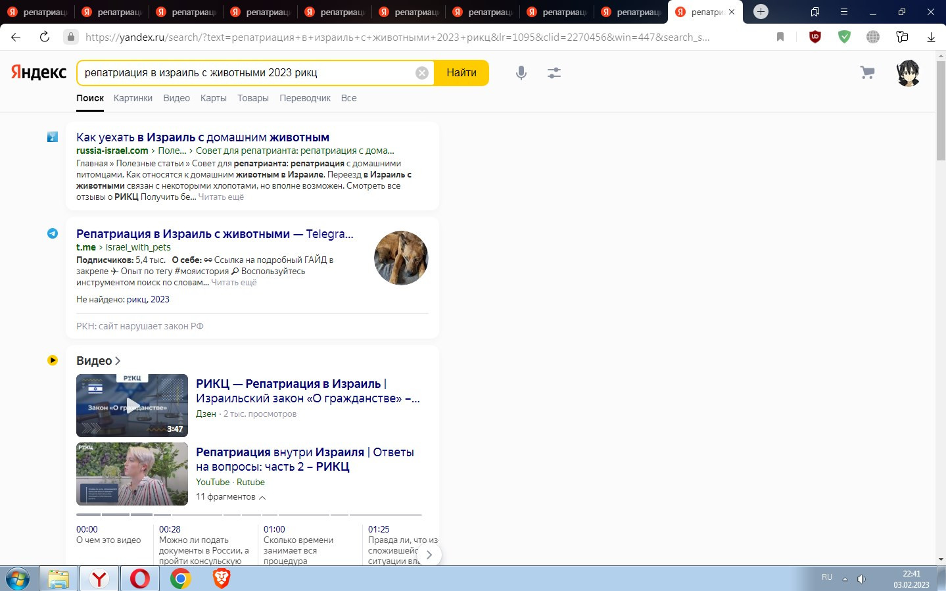Open search settings sliders icon
Viewport: 946px width, 591px height.
[554, 73]
